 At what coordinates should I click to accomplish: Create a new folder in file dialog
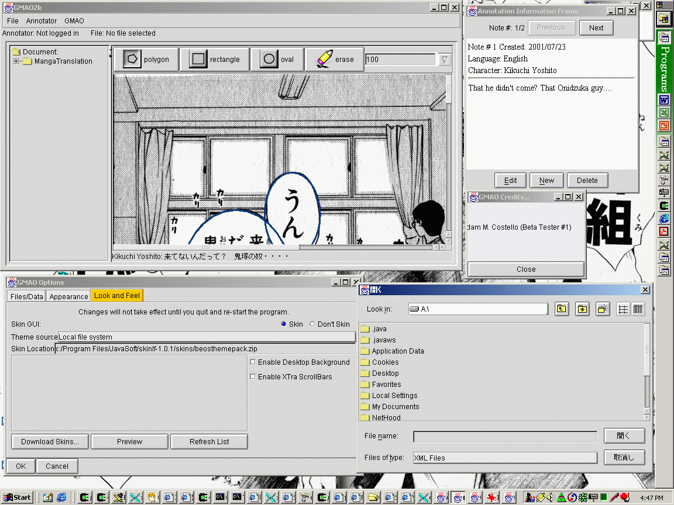pyautogui.click(x=603, y=309)
